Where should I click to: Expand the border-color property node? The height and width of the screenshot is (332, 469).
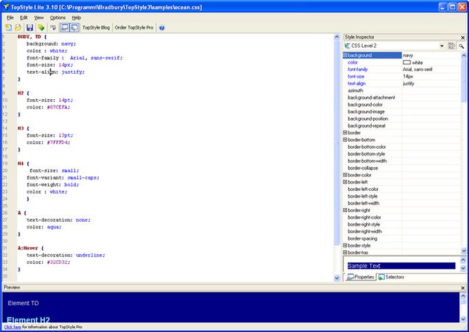(345, 175)
